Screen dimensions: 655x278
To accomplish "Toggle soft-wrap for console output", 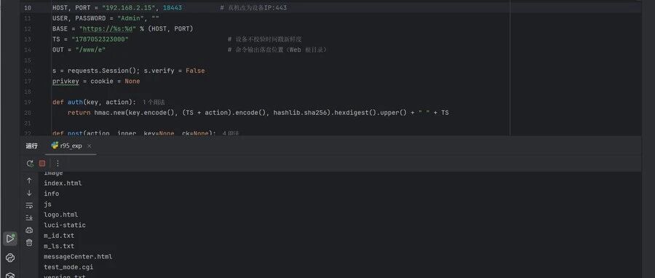I will [x=29, y=205].
